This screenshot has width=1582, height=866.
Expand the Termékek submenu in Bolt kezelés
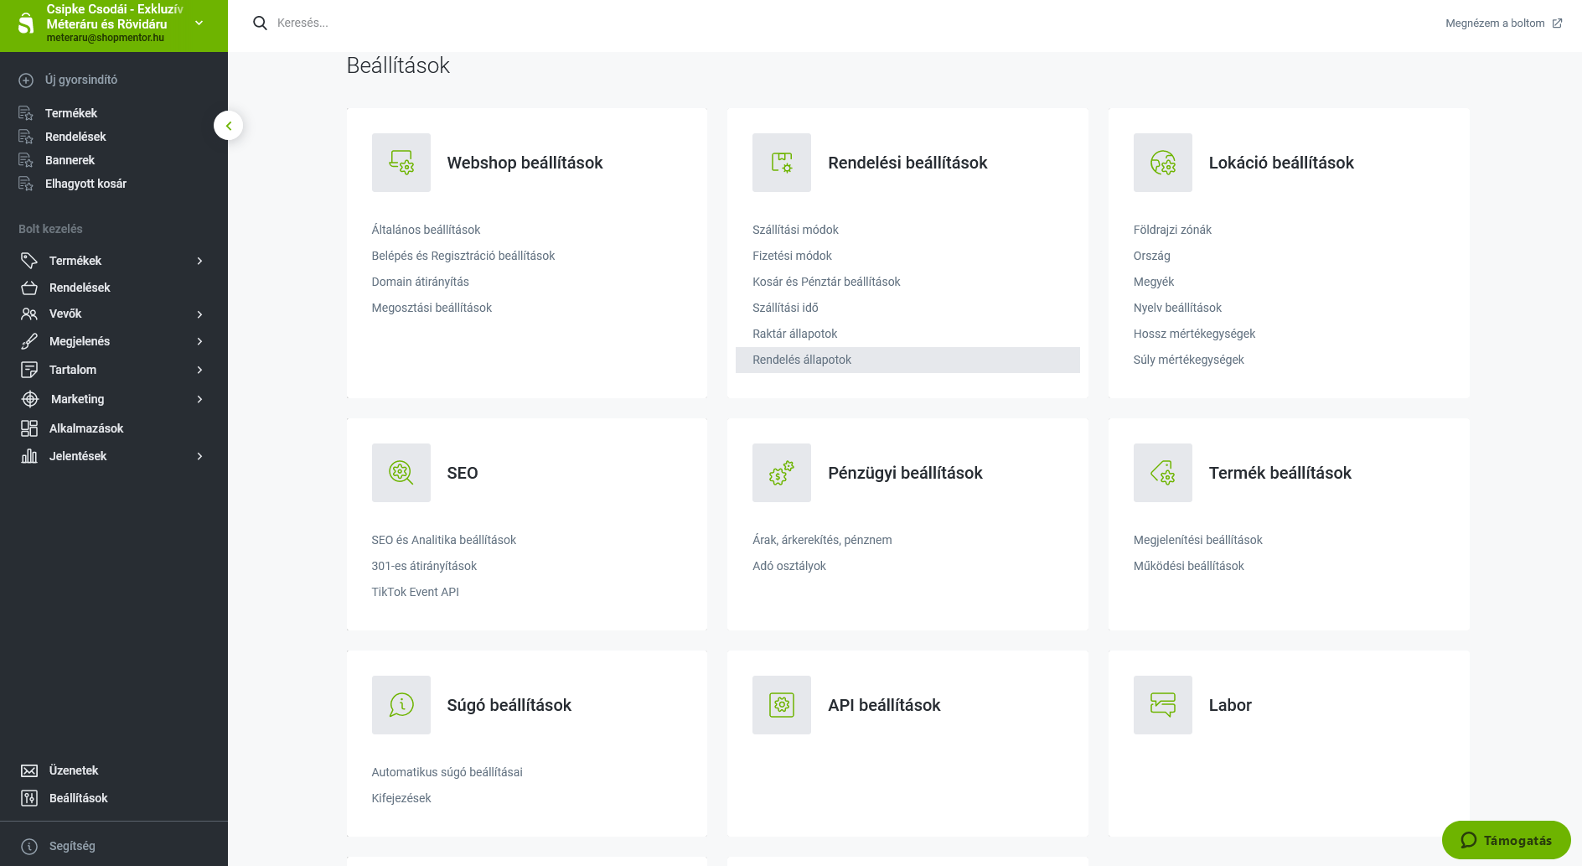[199, 261]
